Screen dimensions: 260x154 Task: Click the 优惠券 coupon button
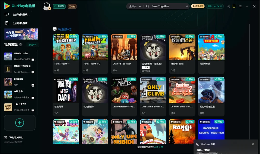tap(72, 6)
